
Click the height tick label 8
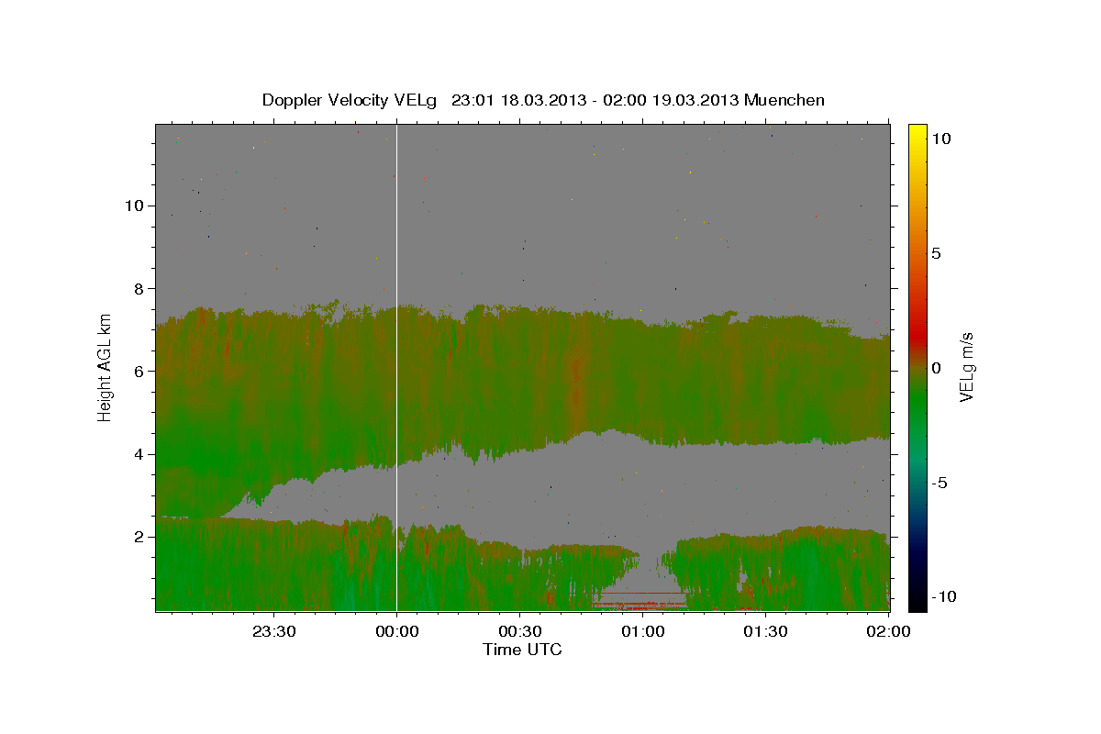point(139,288)
